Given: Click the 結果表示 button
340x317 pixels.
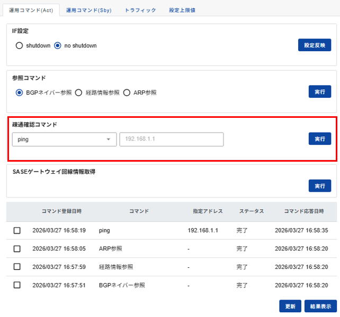Looking at the screenshot, I should pyautogui.click(x=320, y=306).
